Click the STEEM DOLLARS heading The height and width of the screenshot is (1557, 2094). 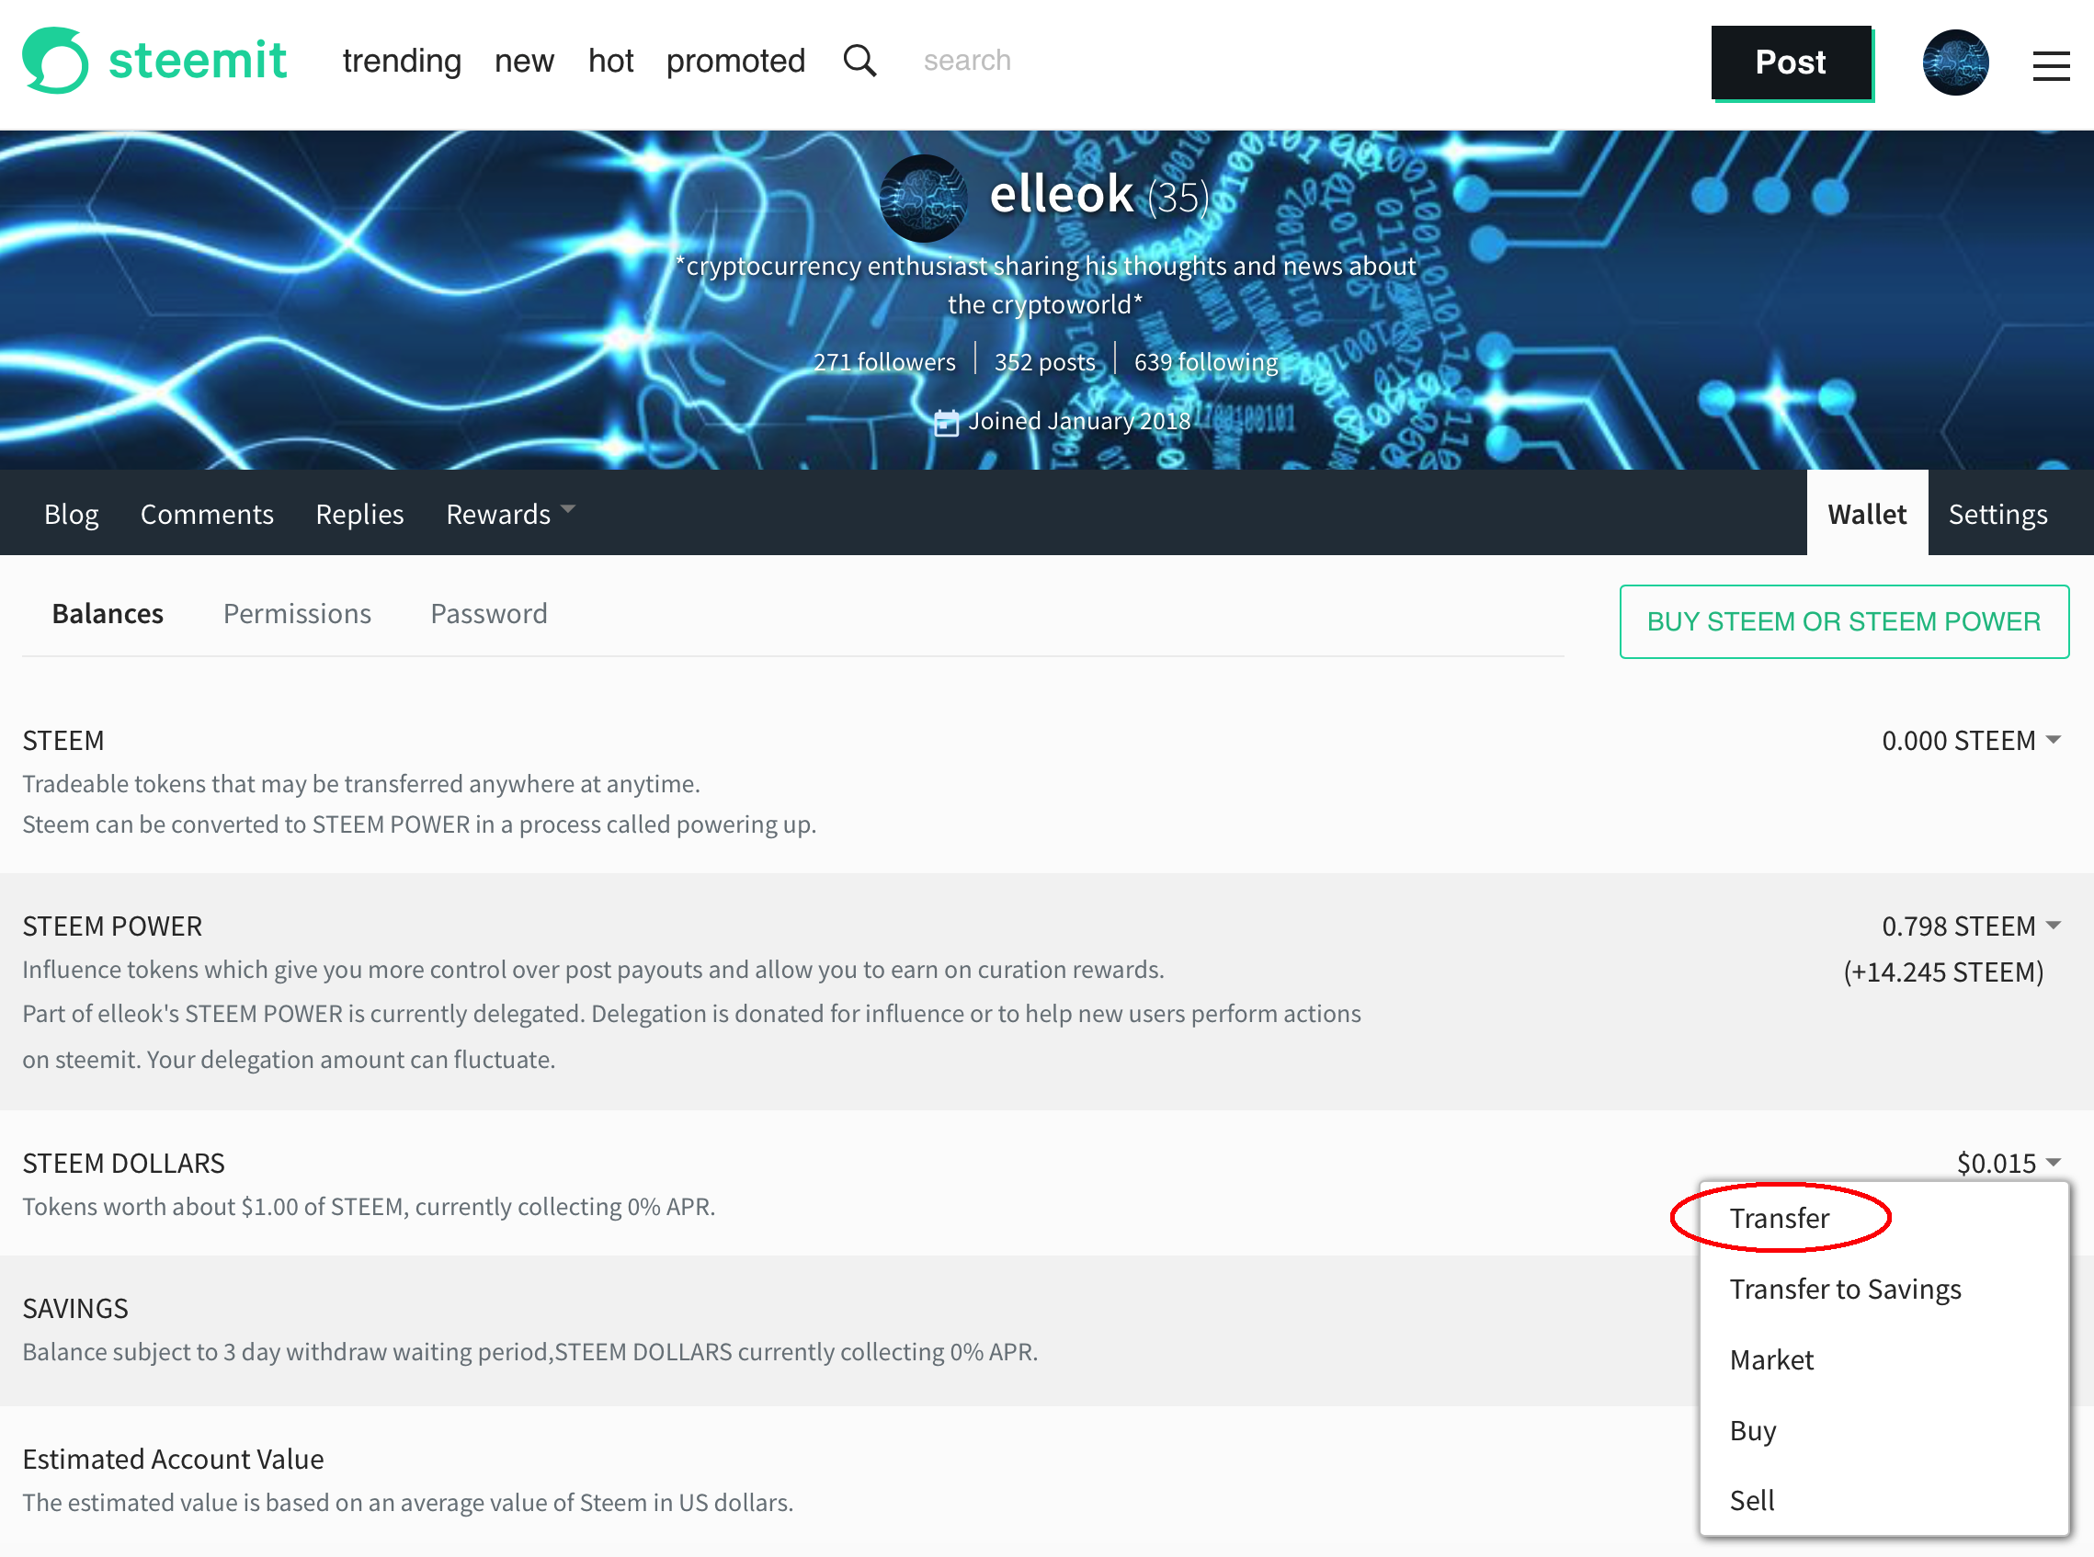point(123,1163)
